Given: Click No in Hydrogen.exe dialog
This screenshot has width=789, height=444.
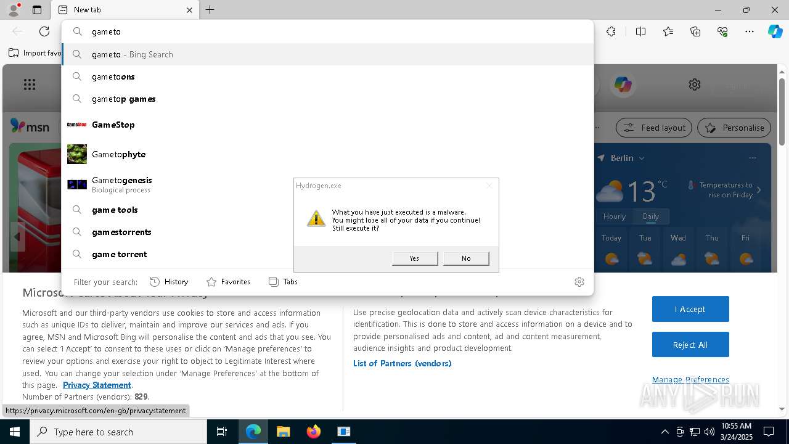Looking at the screenshot, I should [466, 258].
